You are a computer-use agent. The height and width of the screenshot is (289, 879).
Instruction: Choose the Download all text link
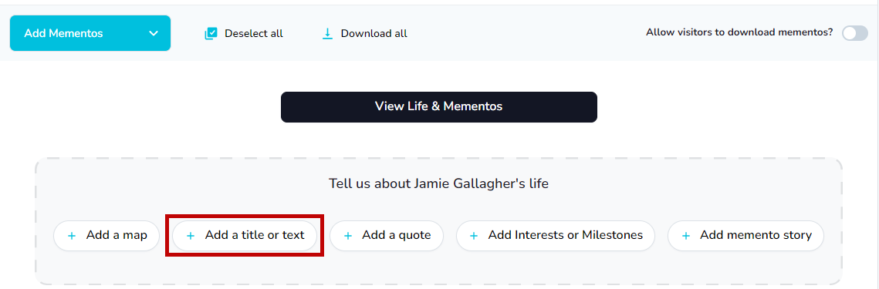[x=374, y=34]
